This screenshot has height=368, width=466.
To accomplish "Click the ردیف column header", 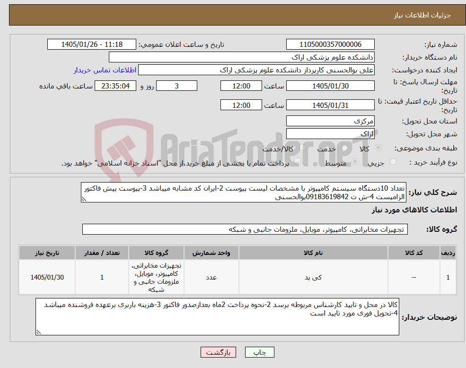I will click(448, 253).
